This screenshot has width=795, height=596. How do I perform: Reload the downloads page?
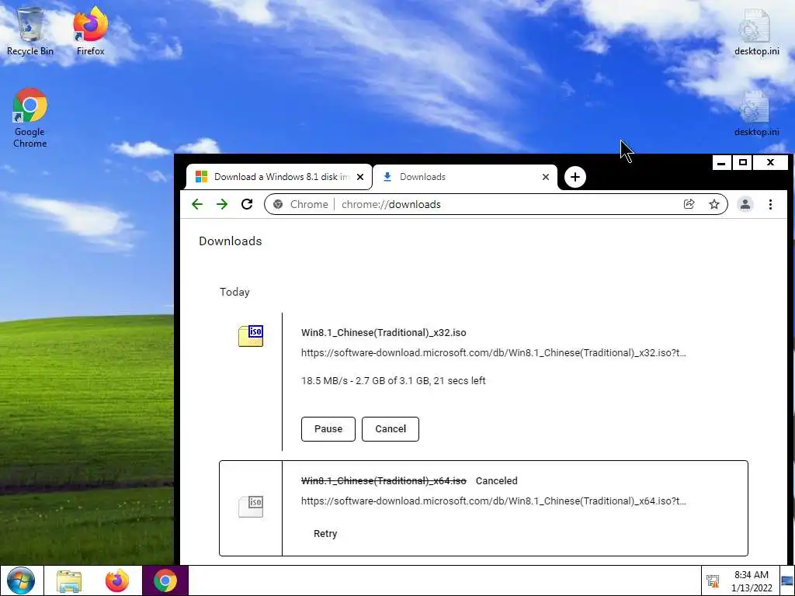(247, 204)
